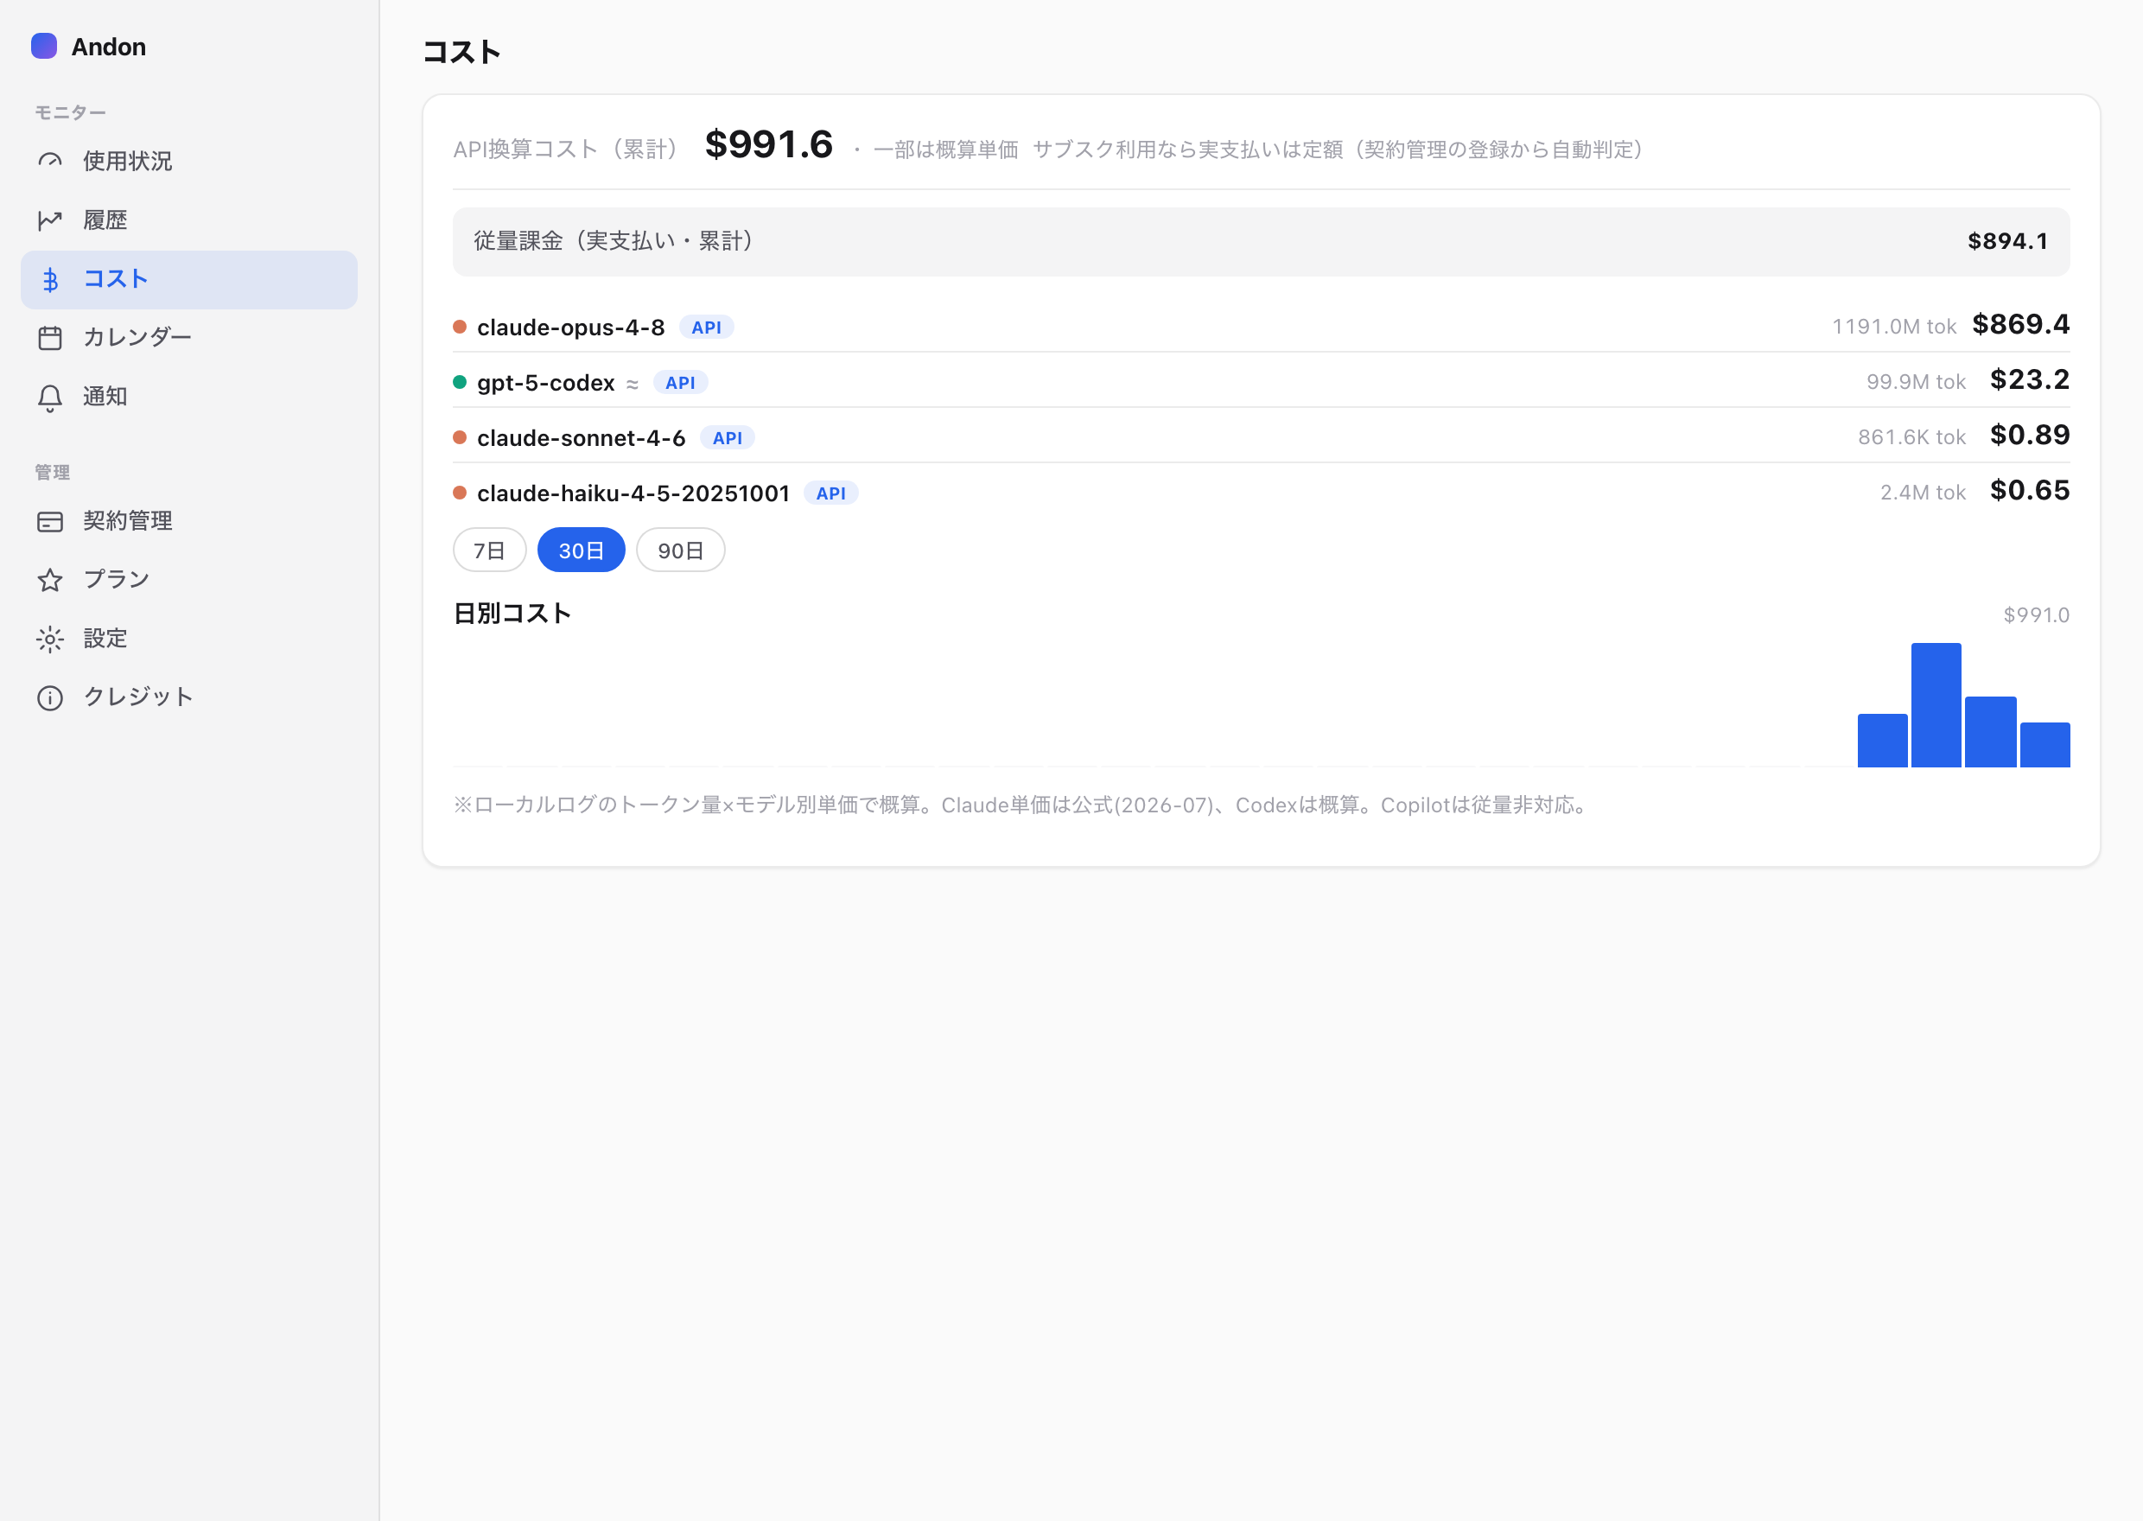Image resolution: width=2143 pixels, height=1521 pixels.
Task: Click the claude-haiku-4-5-20251001 API badge
Action: tap(831, 493)
